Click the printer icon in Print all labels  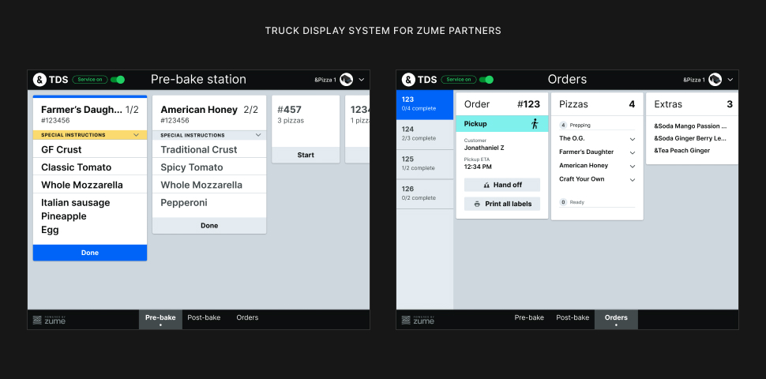pyautogui.click(x=476, y=204)
